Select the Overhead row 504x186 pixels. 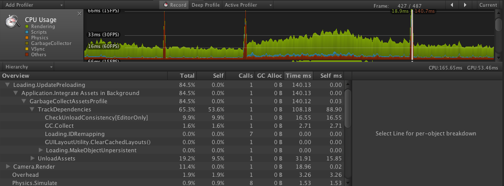click(172, 175)
